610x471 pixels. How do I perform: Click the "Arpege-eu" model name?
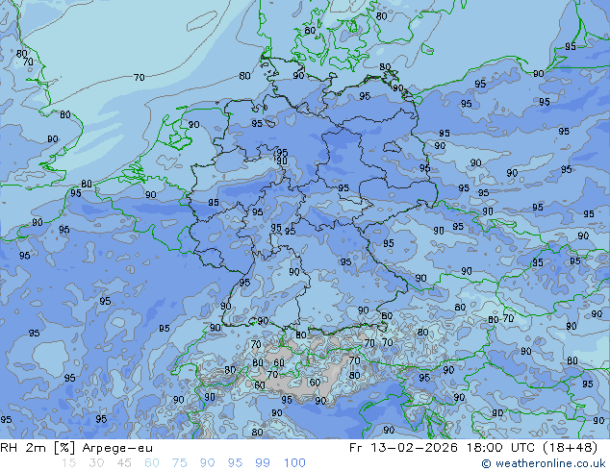pyautogui.click(x=117, y=448)
